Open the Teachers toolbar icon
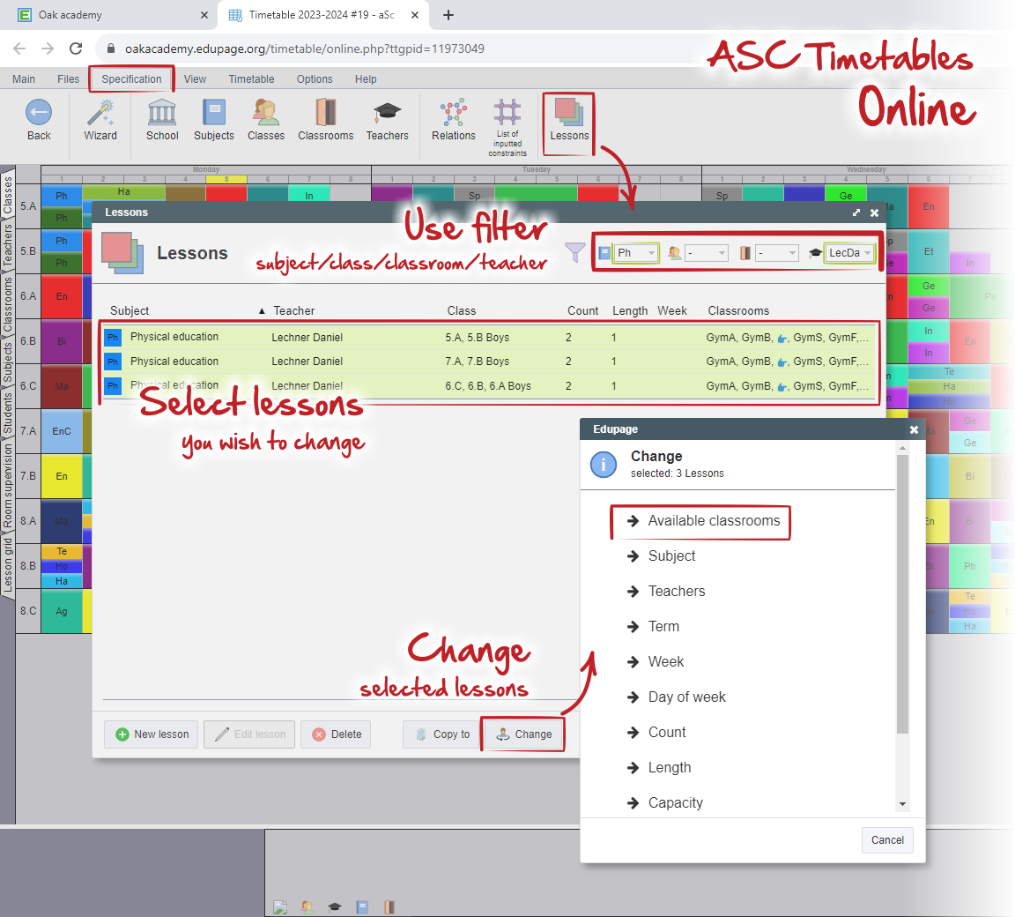1015x917 pixels. tap(387, 112)
